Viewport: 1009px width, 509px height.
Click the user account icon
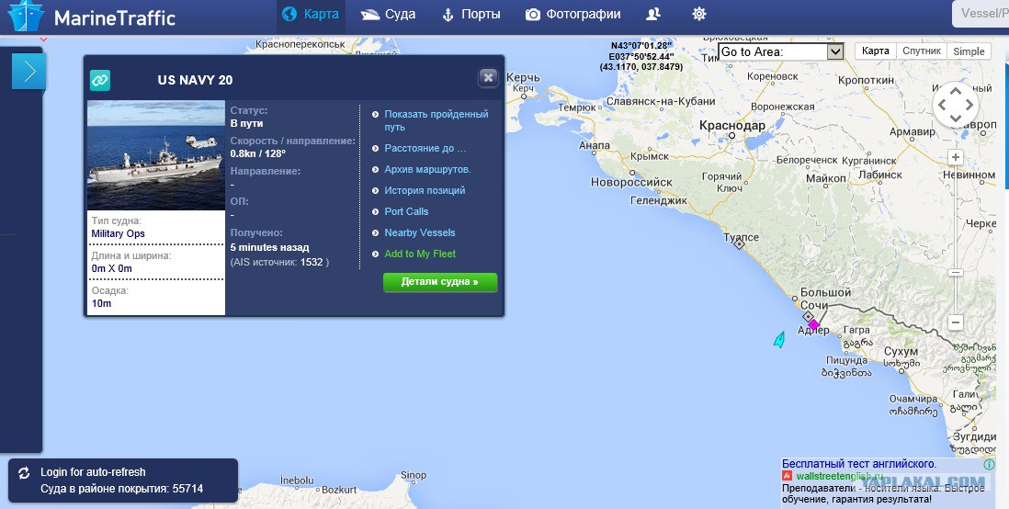653,14
